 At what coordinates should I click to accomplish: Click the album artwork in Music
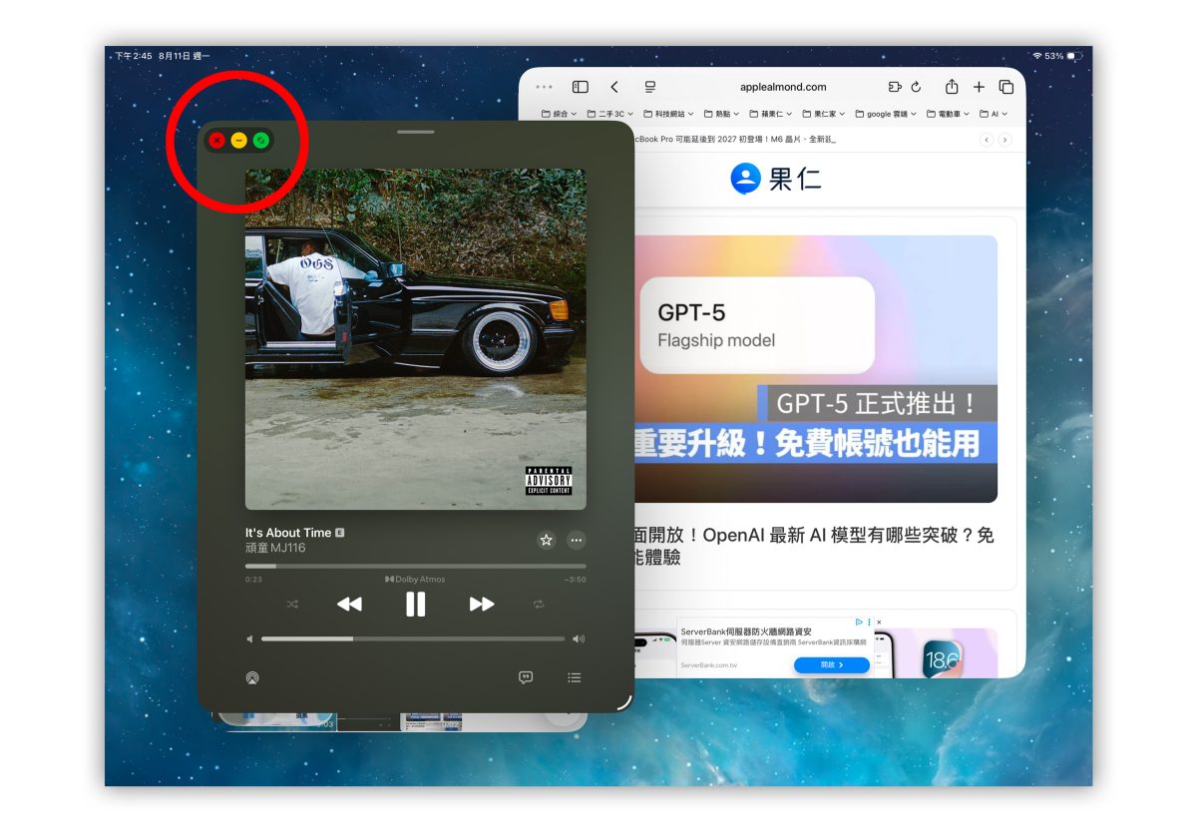tap(415, 339)
